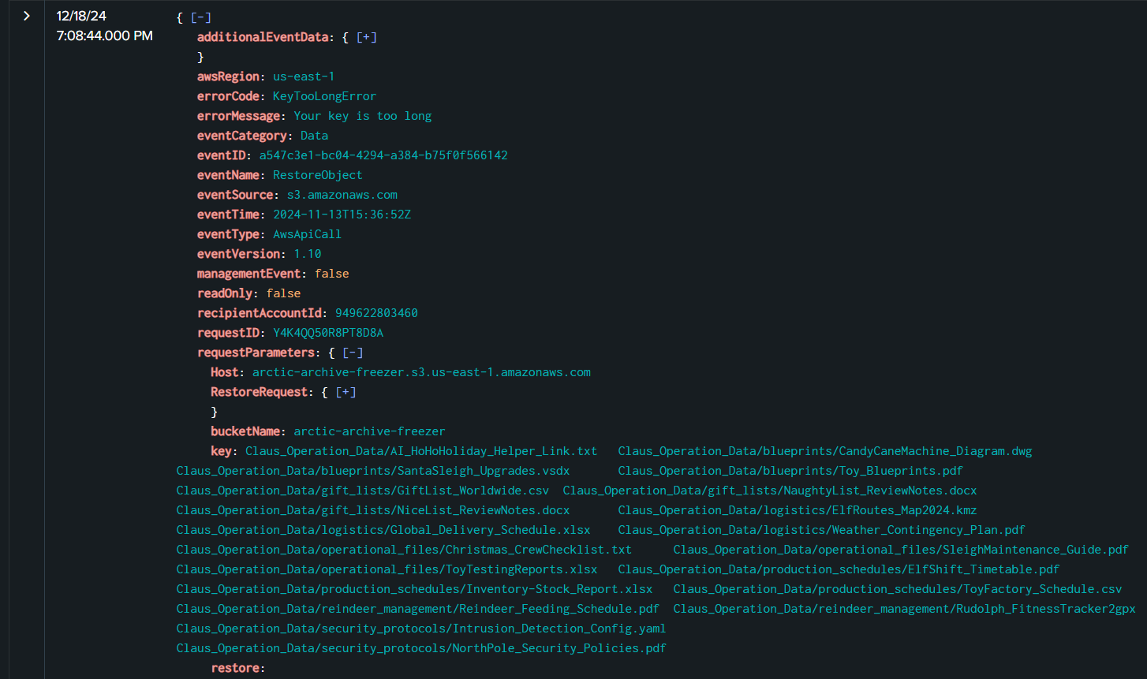
Task: Select the AwsApiCall eventType value
Action: point(307,234)
